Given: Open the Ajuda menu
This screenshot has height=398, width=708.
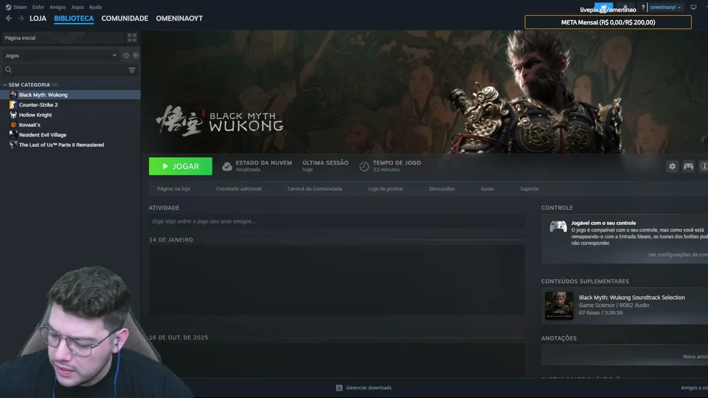Looking at the screenshot, I should [95, 7].
